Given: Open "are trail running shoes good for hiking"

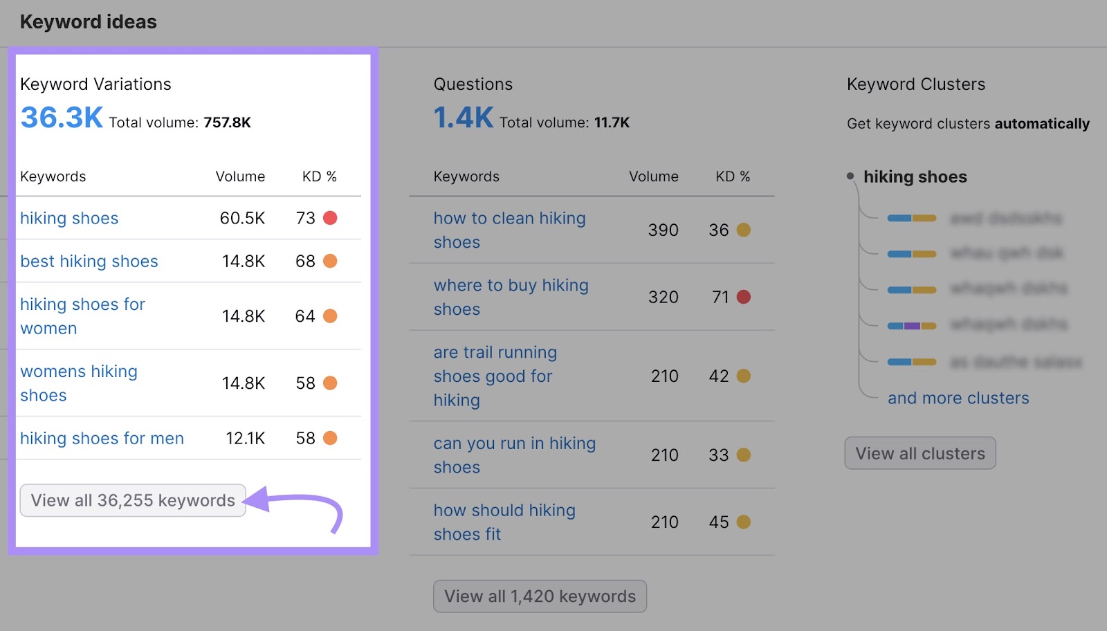Looking at the screenshot, I should point(495,376).
